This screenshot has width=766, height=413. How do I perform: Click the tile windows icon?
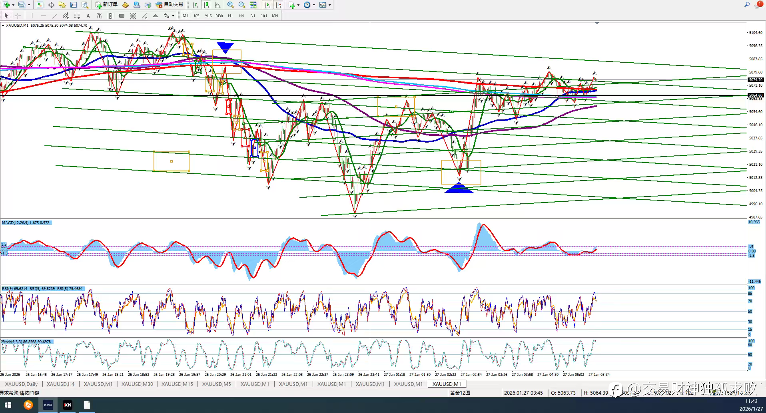253,5
